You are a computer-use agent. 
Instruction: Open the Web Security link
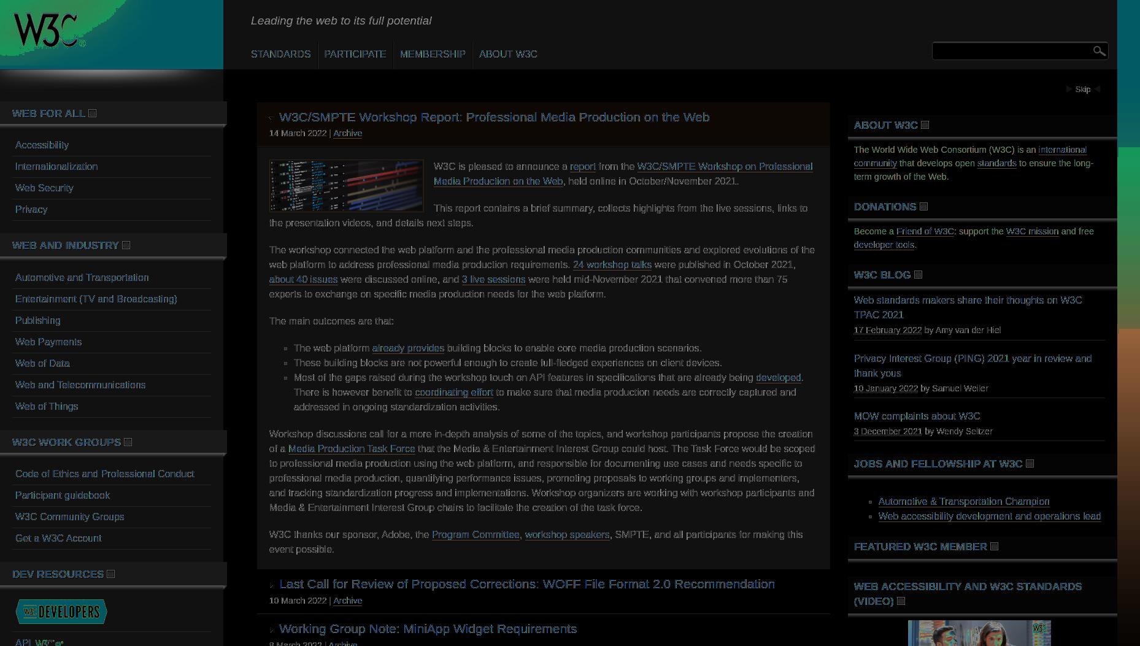(x=44, y=188)
